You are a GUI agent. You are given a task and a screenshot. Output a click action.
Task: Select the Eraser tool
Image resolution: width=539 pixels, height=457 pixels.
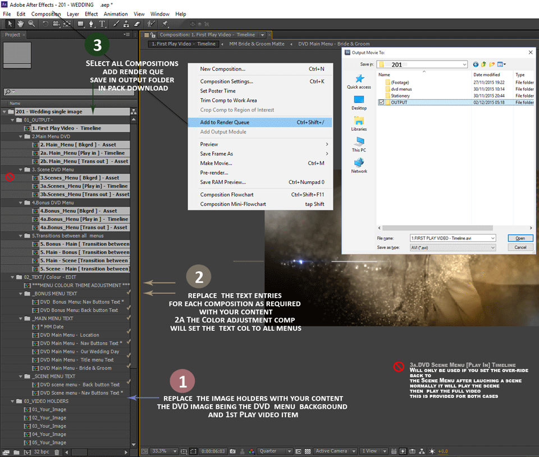(x=137, y=24)
